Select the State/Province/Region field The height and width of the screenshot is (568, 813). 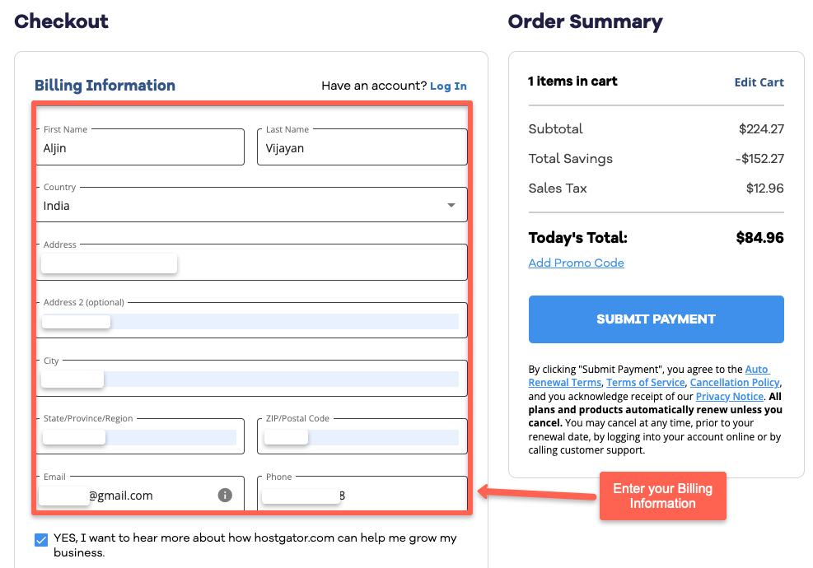140,436
